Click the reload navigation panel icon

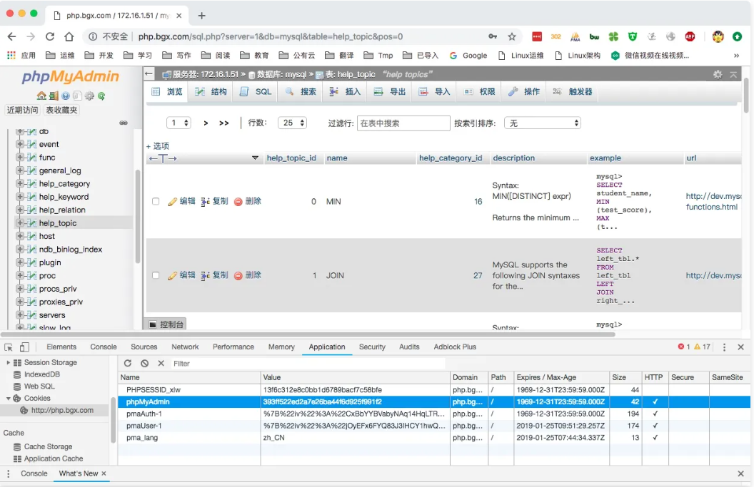coord(101,96)
